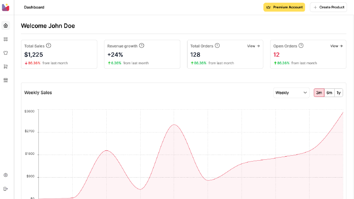
Task: Click the Weekly Sales chart heading
Action: (38, 92)
